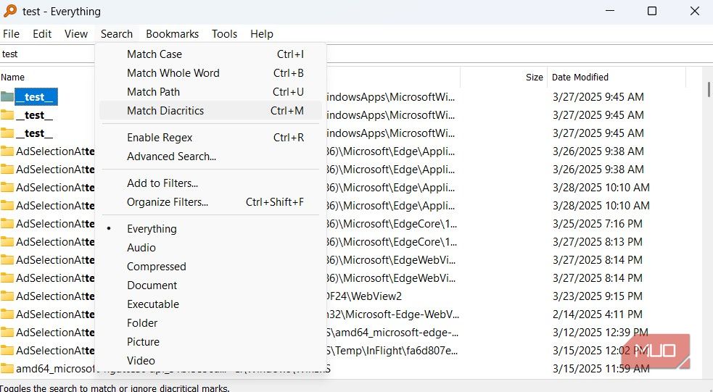Click date 2/14/2025 4:11 PM

click(x=598, y=314)
